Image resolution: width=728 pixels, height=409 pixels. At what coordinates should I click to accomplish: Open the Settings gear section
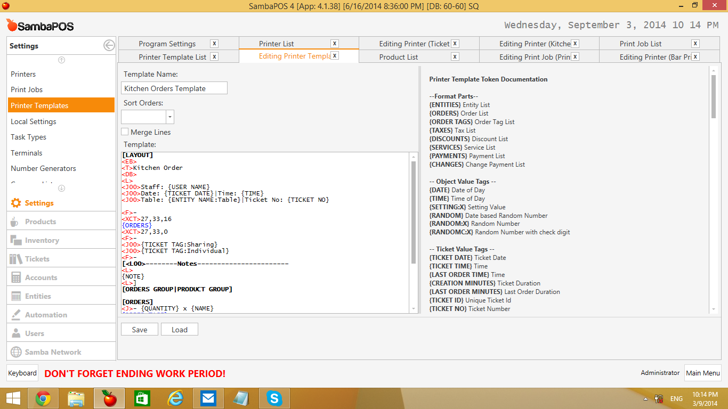pyautogui.click(x=61, y=203)
